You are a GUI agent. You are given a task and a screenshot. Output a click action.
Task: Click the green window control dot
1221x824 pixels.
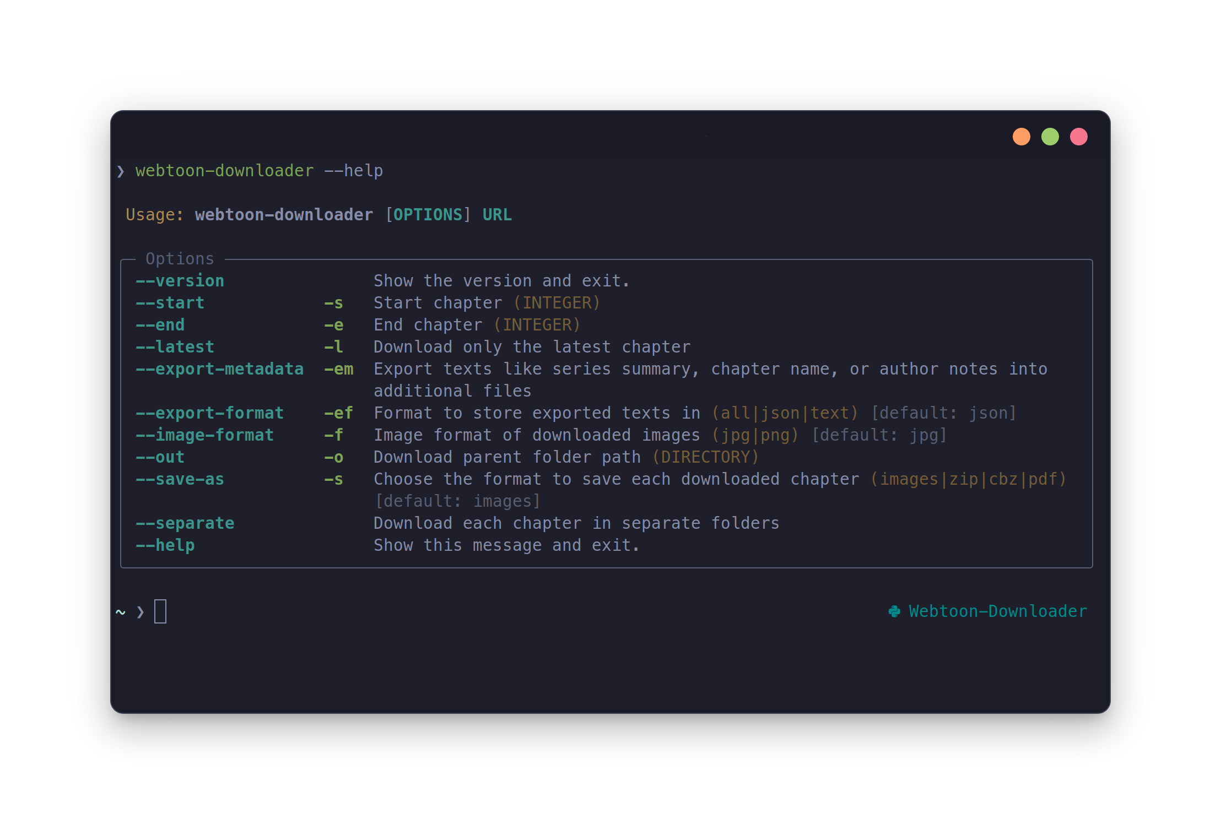(1050, 137)
